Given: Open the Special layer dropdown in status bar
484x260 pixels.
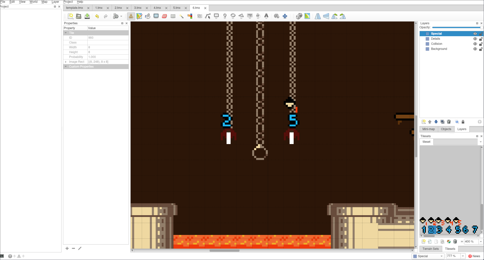Looking at the screenshot, I should [x=441, y=256].
